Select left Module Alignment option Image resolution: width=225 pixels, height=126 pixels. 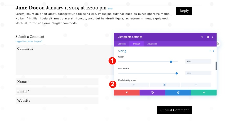tap(134, 85)
